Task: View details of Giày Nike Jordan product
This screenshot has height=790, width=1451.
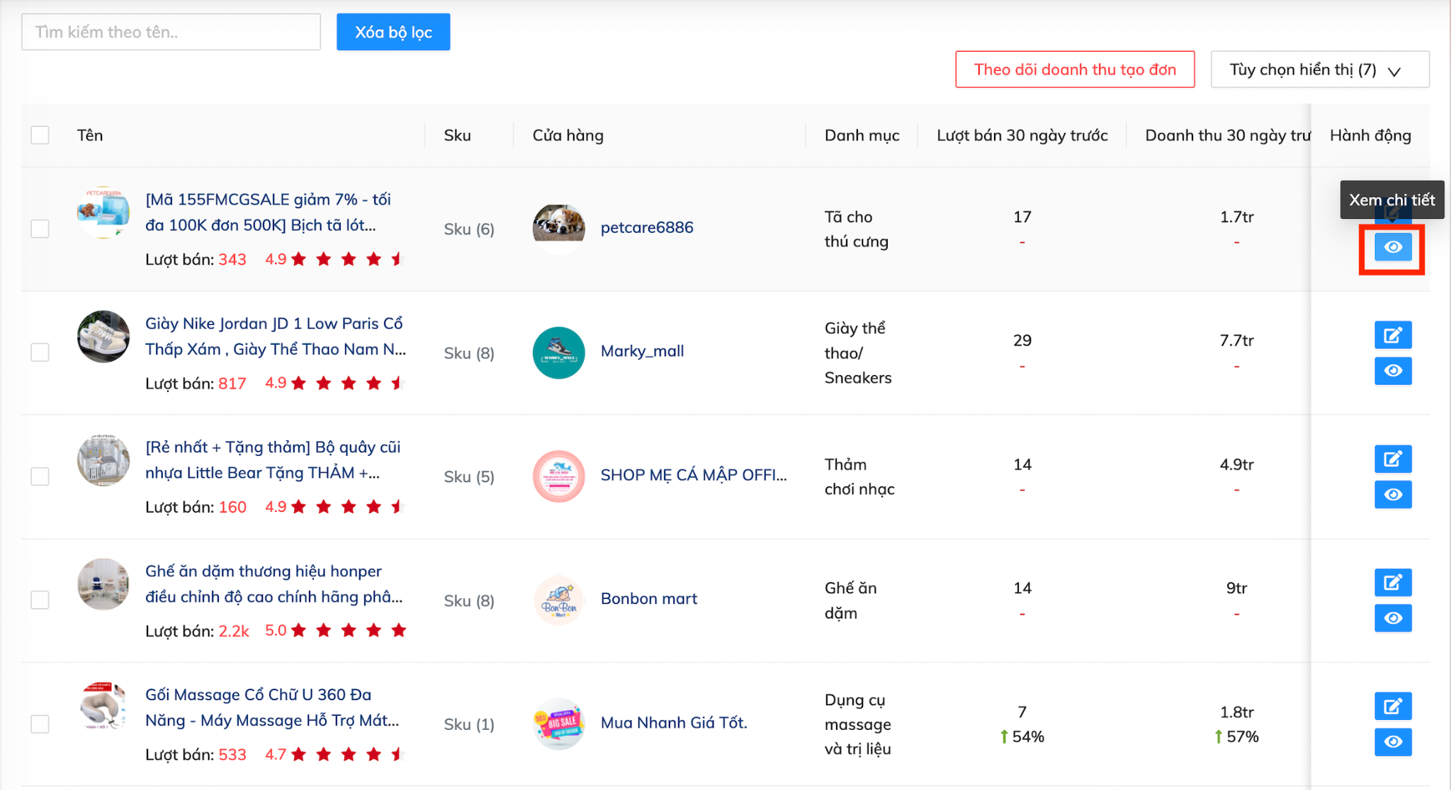Action: click(1392, 371)
